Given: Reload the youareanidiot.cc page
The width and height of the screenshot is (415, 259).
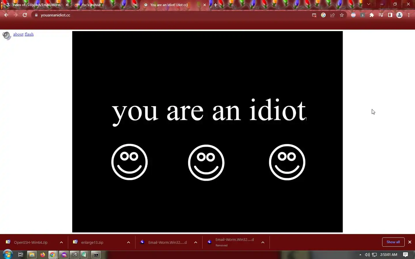Looking at the screenshot, I should pyautogui.click(x=25, y=15).
